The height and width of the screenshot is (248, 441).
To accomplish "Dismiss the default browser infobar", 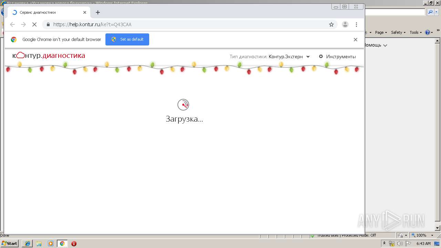I will (356, 40).
